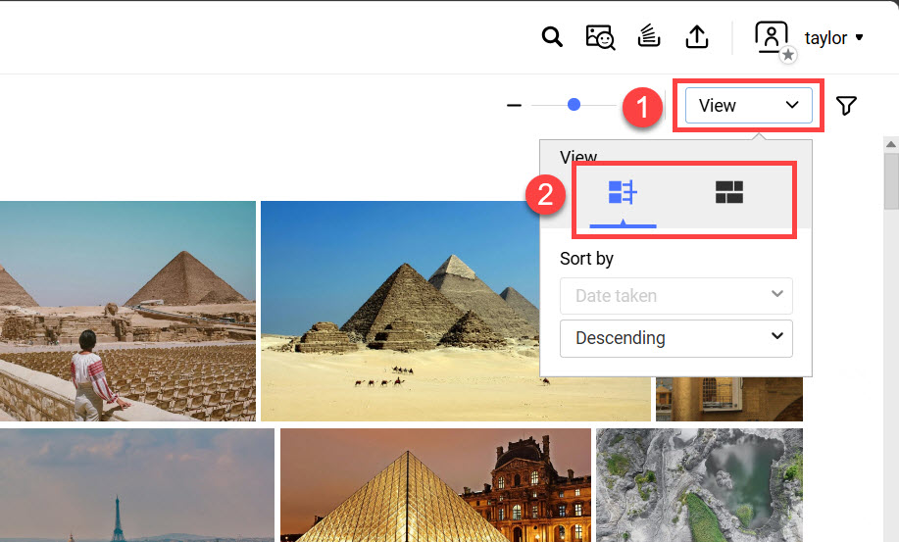The image size is (899, 542).
Task: Select the timeline view layout icon
Action: click(x=623, y=192)
